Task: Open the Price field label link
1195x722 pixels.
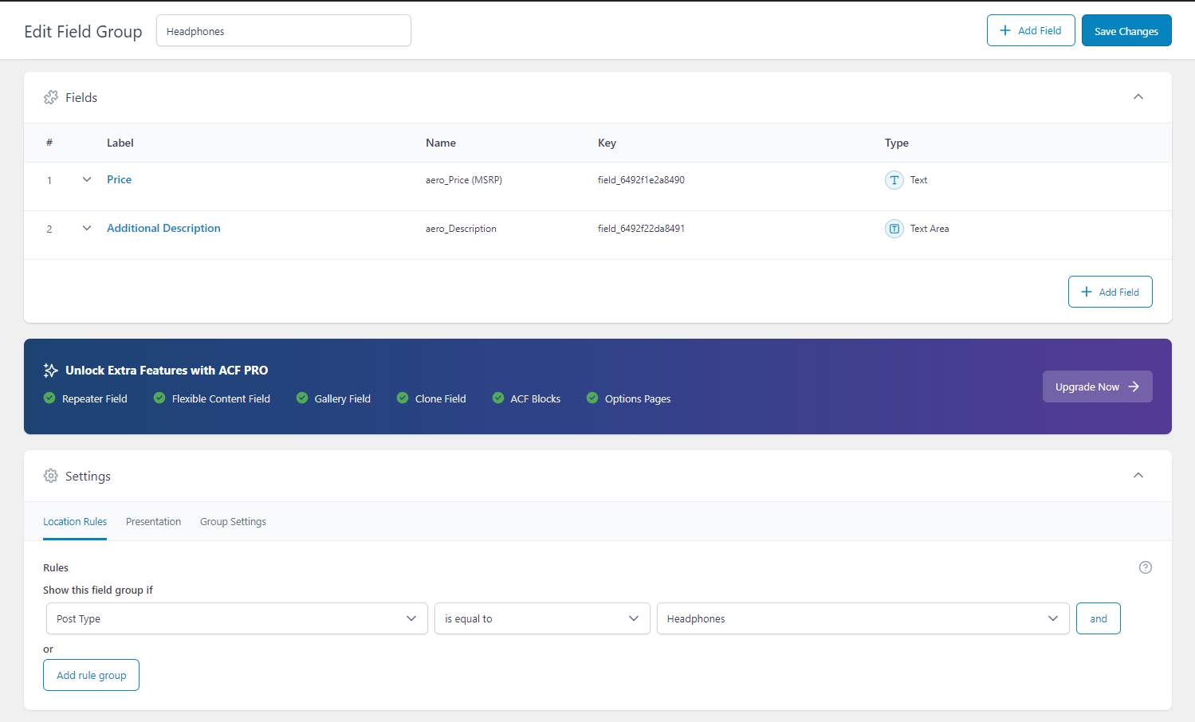Action: 119,179
